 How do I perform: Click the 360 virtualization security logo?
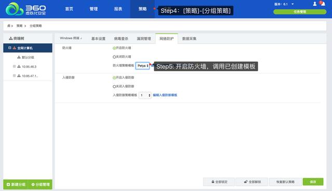click(25, 9)
